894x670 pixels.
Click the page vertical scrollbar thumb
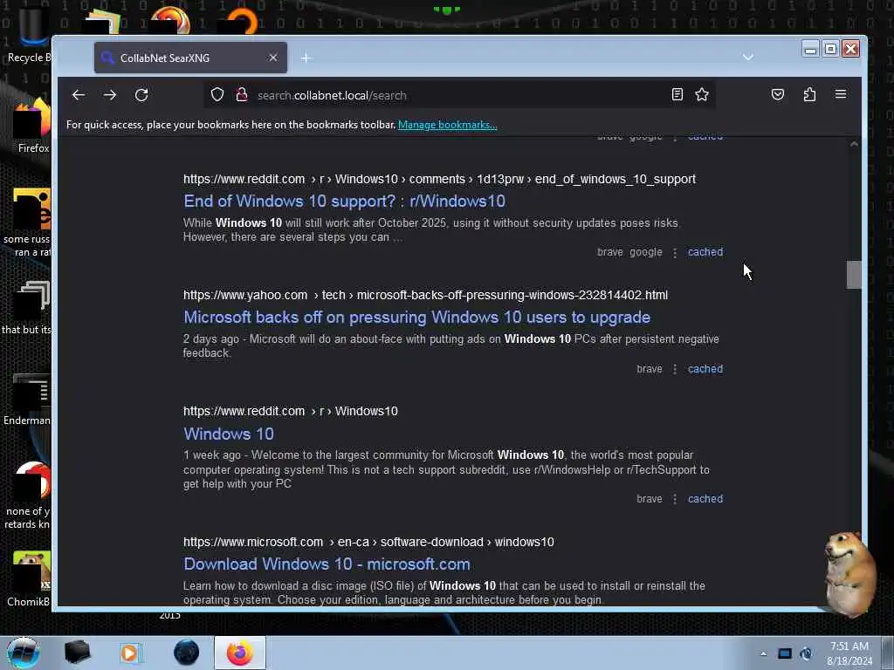click(x=854, y=275)
